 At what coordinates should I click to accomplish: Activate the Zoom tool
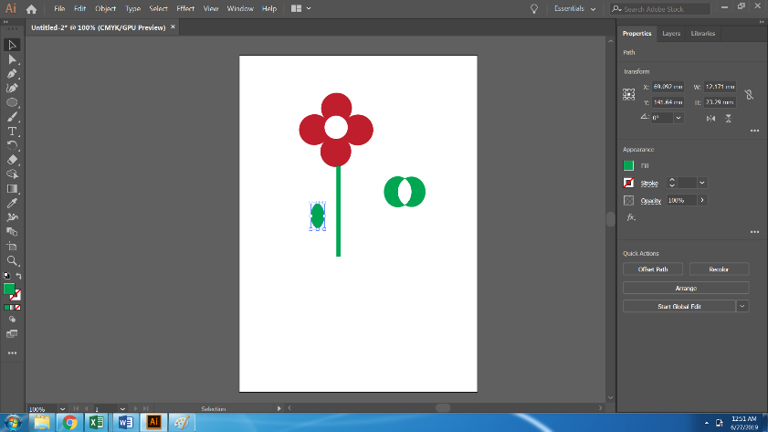(13, 260)
